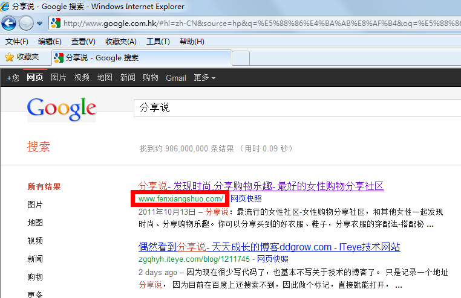Filter results by 地图 in sidebar
The width and height of the screenshot is (461, 298).
[x=35, y=223]
